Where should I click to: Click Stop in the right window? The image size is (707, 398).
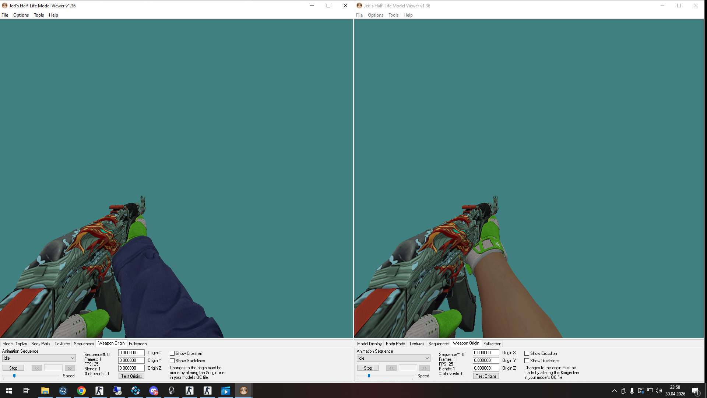click(x=368, y=368)
